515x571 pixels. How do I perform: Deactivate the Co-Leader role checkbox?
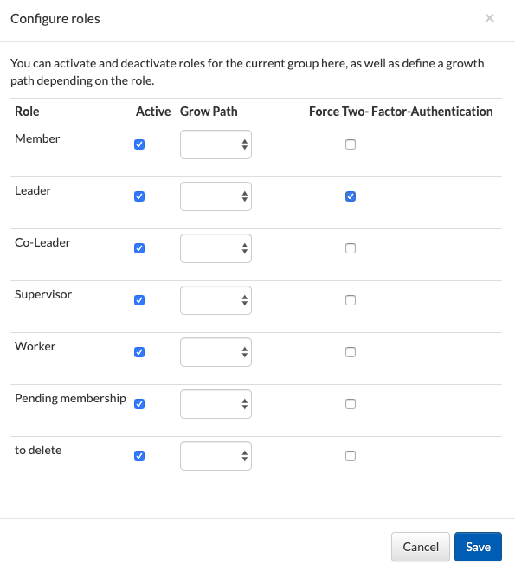click(139, 248)
